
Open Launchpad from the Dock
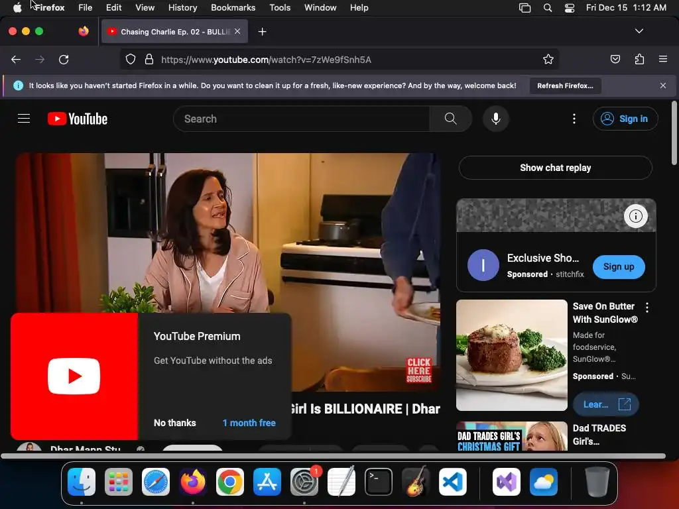pyautogui.click(x=119, y=481)
